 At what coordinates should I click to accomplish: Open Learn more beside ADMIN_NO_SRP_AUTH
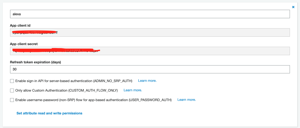point(147,81)
